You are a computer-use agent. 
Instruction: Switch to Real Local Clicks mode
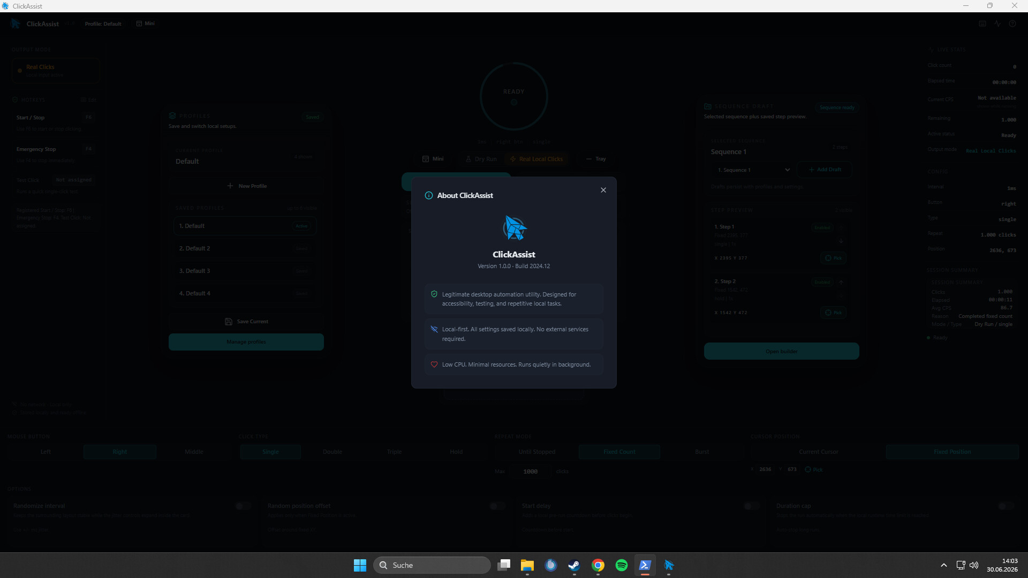[x=536, y=159]
